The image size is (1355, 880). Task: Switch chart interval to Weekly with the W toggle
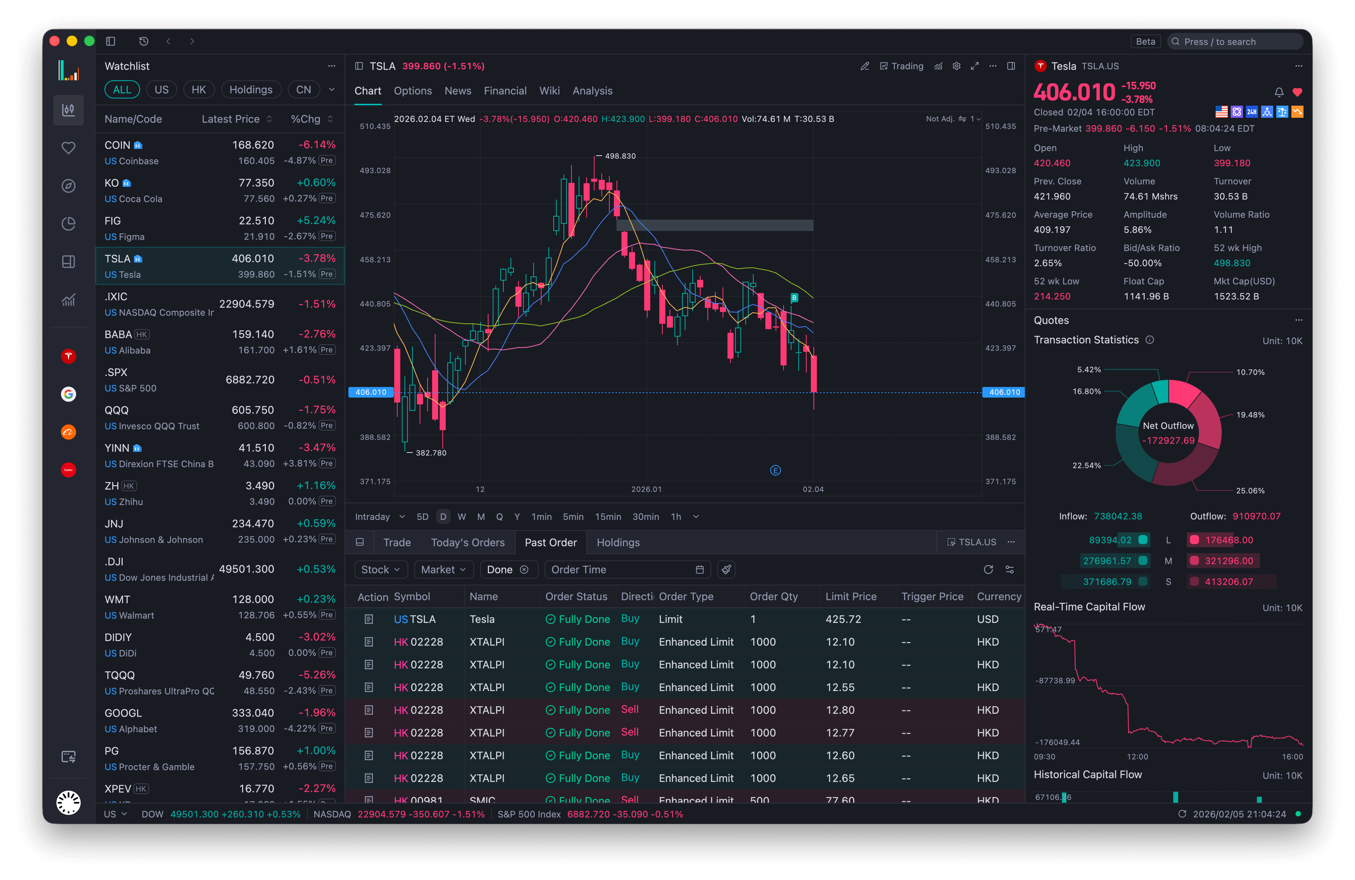point(462,516)
